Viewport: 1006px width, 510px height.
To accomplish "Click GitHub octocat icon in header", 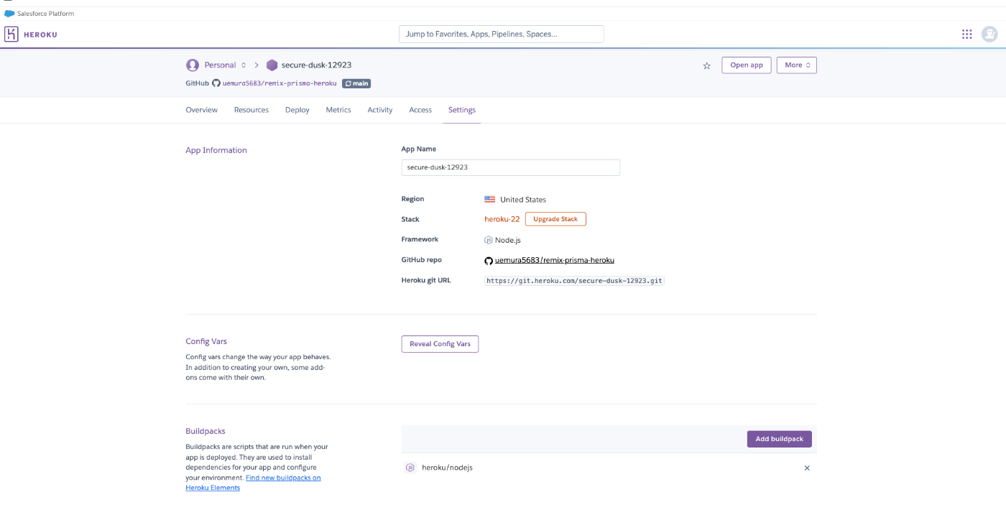I will 216,83.
